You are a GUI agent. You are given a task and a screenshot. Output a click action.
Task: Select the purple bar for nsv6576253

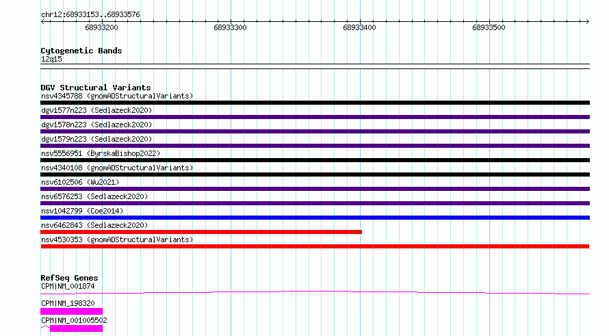[x=315, y=203]
